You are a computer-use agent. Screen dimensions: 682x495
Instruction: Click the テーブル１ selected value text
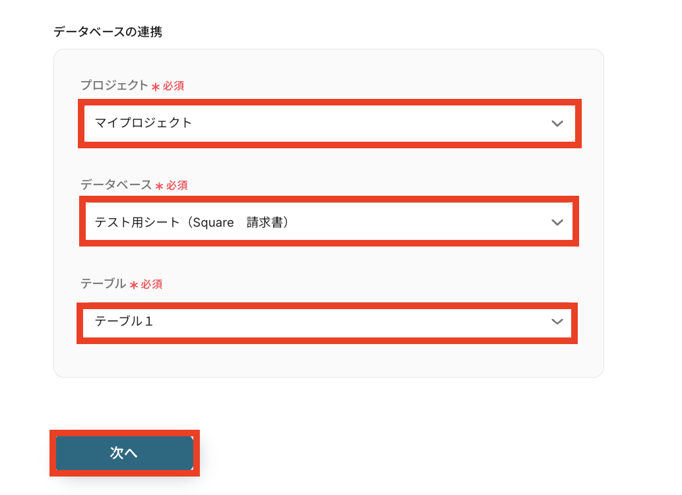(x=124, y=322)
